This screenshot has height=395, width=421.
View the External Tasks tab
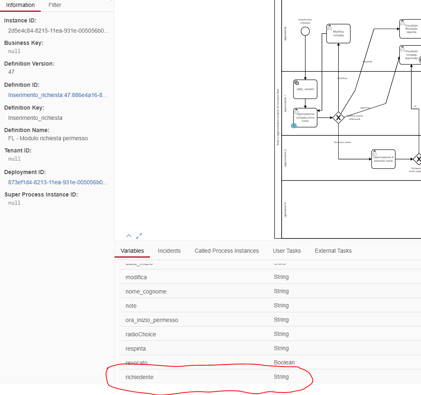(333, 251)
